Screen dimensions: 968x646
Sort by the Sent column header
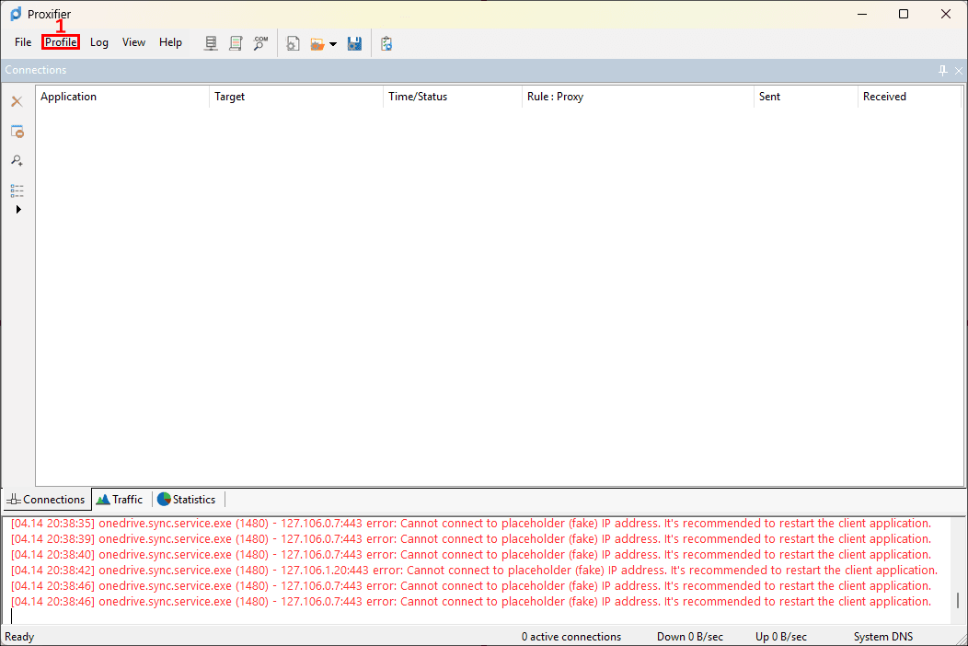point(806,97)
